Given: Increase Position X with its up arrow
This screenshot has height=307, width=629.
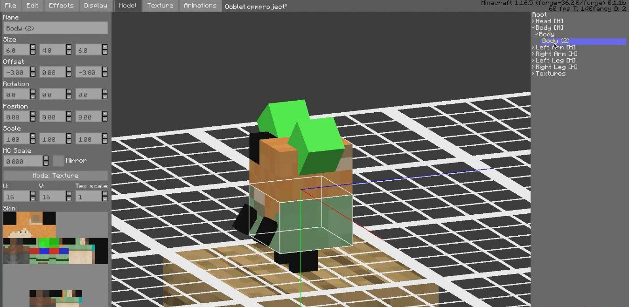Looking at the screenshot, I should [33, 114].
